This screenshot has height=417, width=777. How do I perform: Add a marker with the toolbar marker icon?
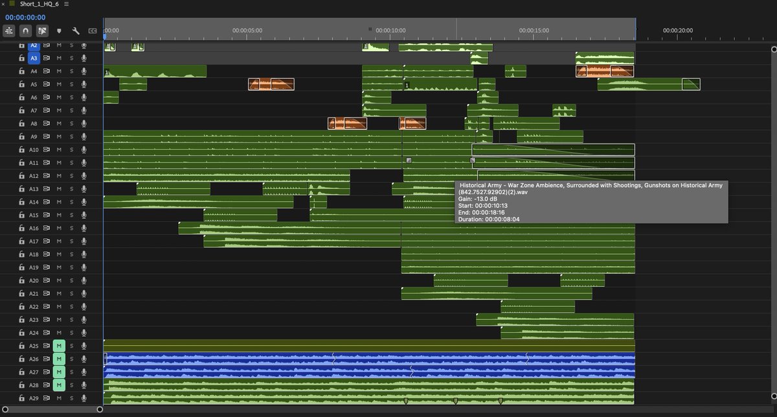coord(60,30)
